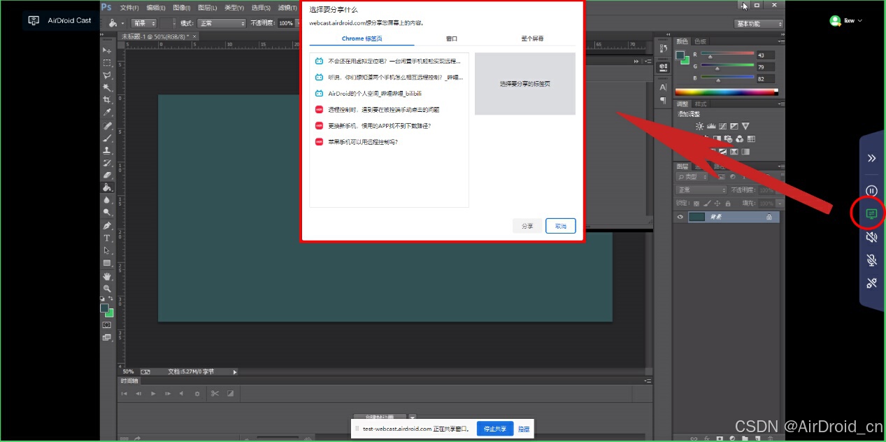The image size is (886, 442).
Task: Select the Move tool in Photoshop toolbox
Action: point(107,50)
